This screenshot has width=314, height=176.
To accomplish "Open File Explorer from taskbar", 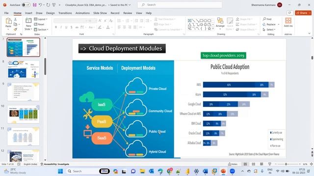I will tap(142, 171).
